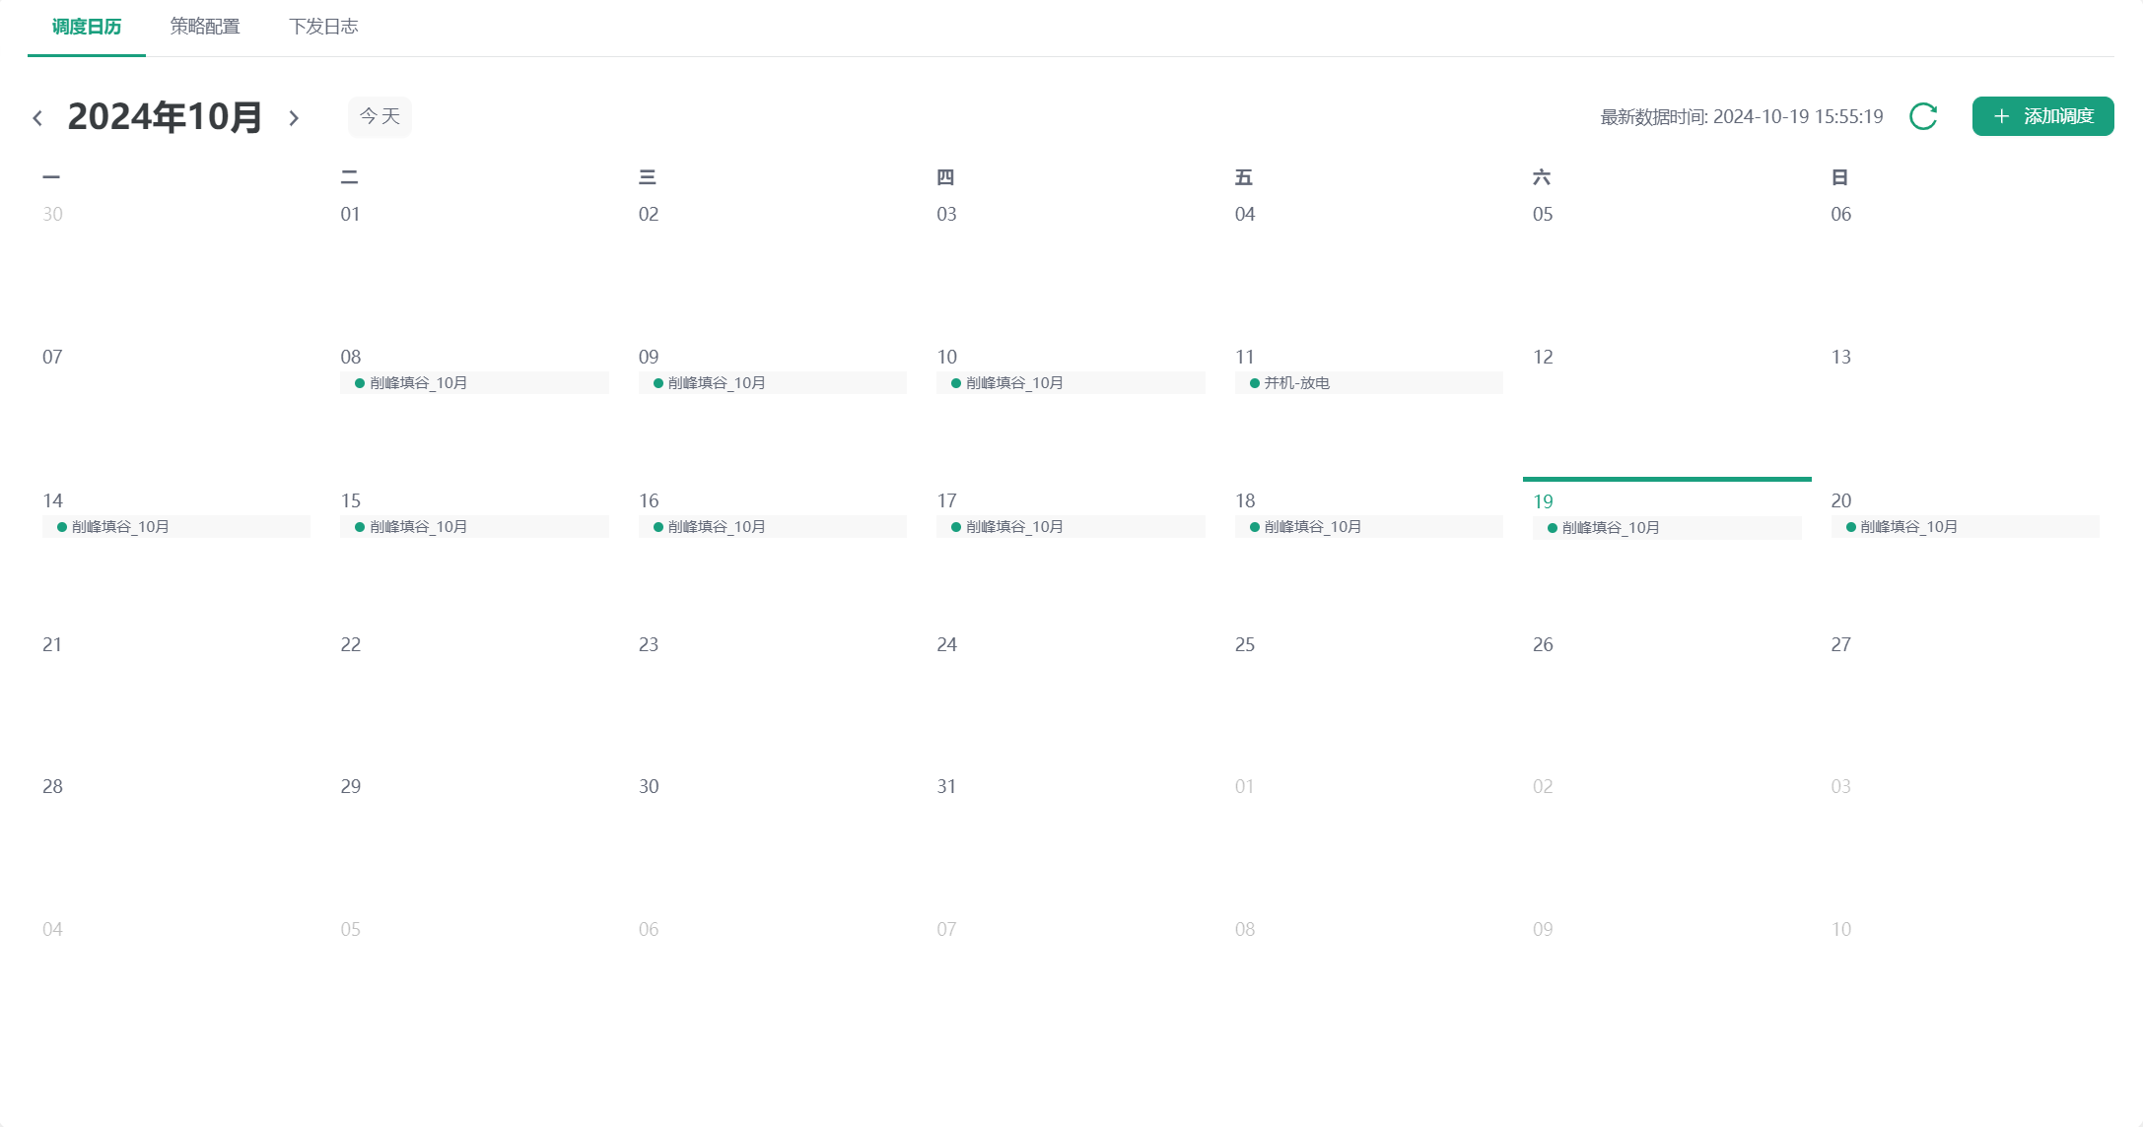2143x1127 pixels.
Task: Click the 添加调度 button
Action: [x=2041, y=116]
